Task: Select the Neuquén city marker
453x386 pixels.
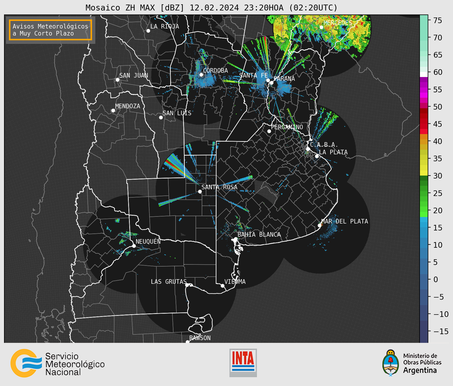Action: tap(134, 246)
